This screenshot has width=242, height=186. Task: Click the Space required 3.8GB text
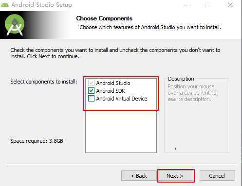37,141
